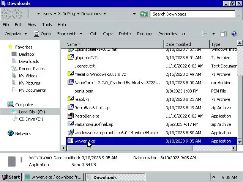Select Desktop in Favorites
The width and height of the screenshot is (243, 182).
click(26, 54)
